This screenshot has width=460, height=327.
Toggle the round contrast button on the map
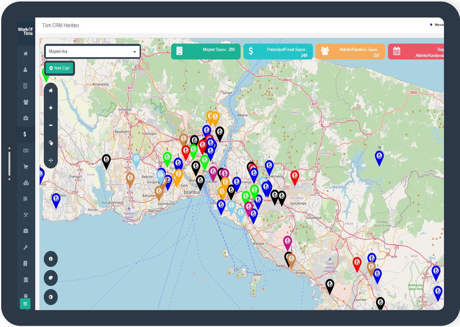(51, 297)
